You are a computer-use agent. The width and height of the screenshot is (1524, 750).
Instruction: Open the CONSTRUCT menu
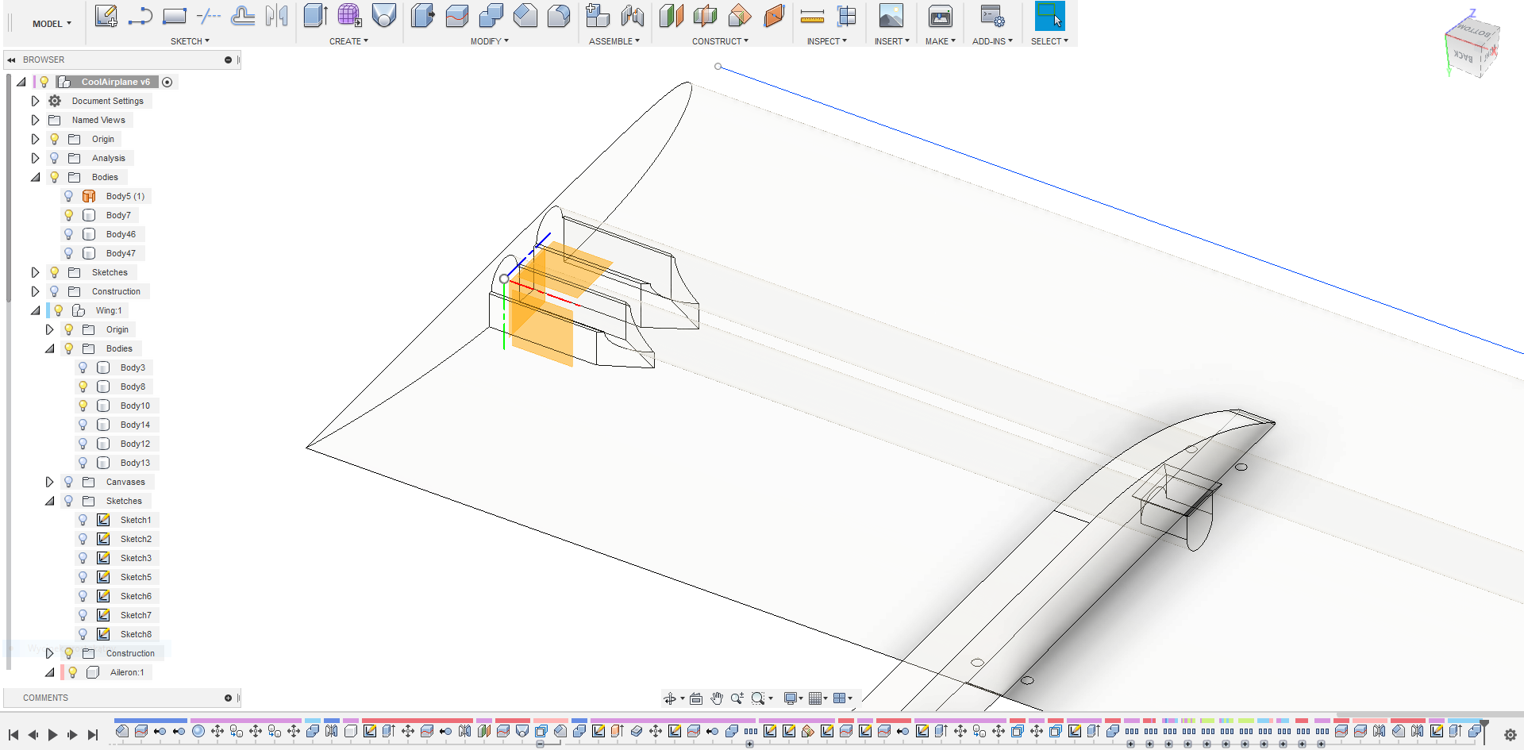[x=720, y=41]
